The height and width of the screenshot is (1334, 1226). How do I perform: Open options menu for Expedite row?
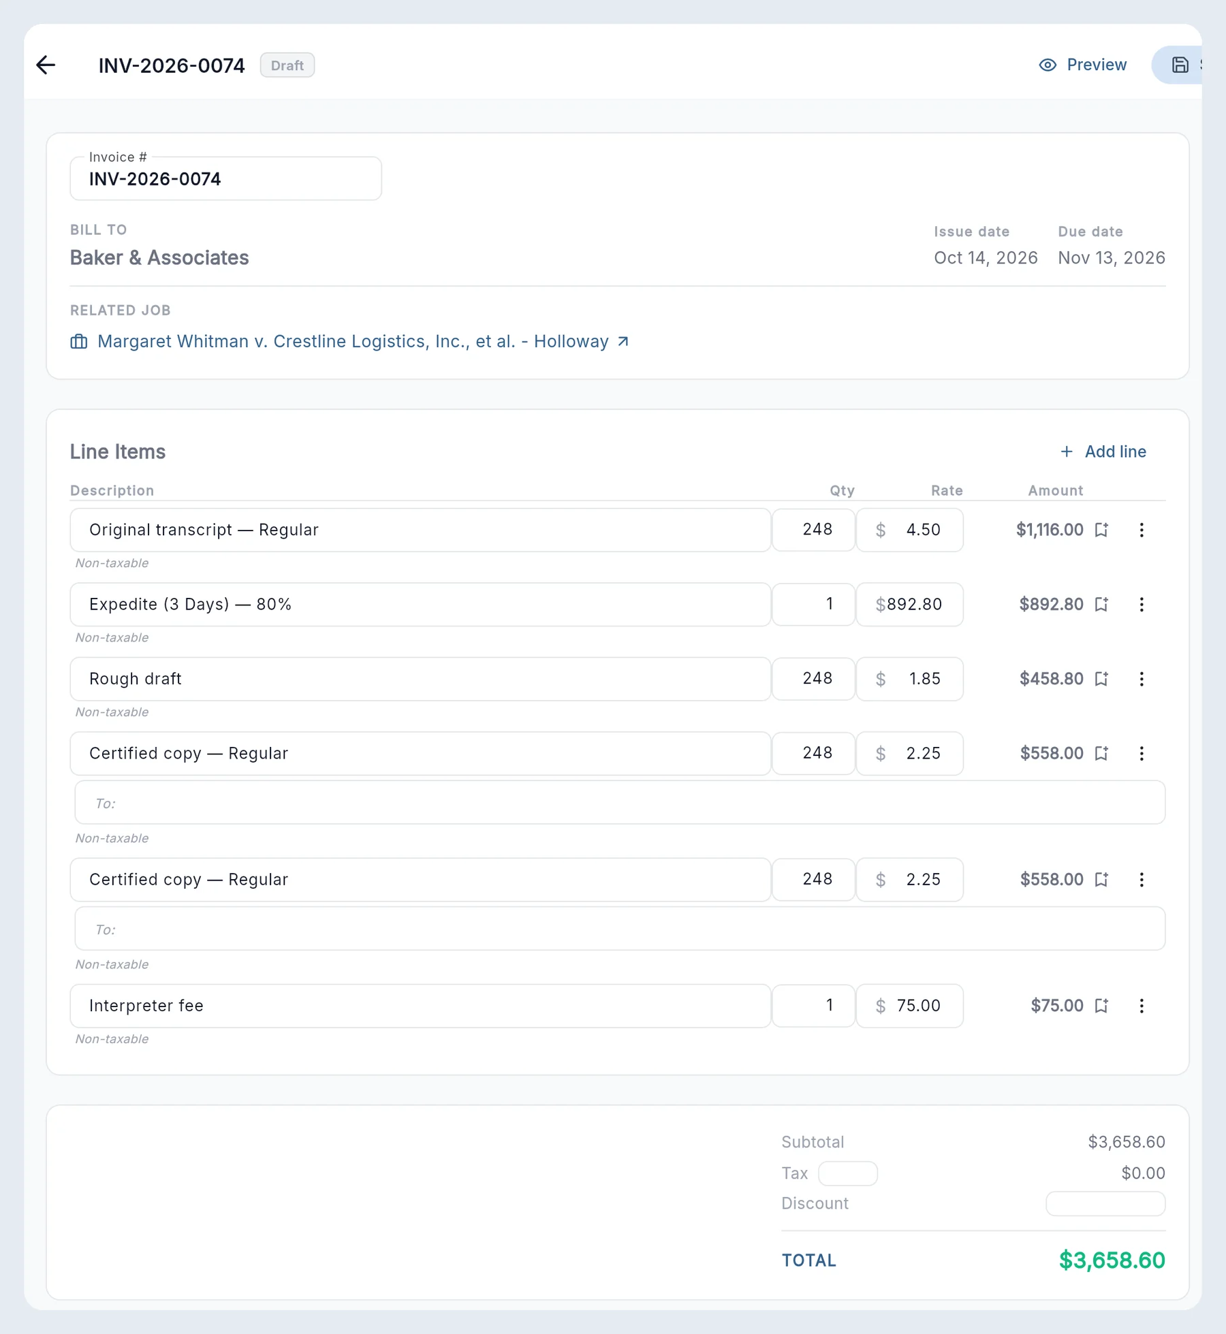(x=1142, y=604)
